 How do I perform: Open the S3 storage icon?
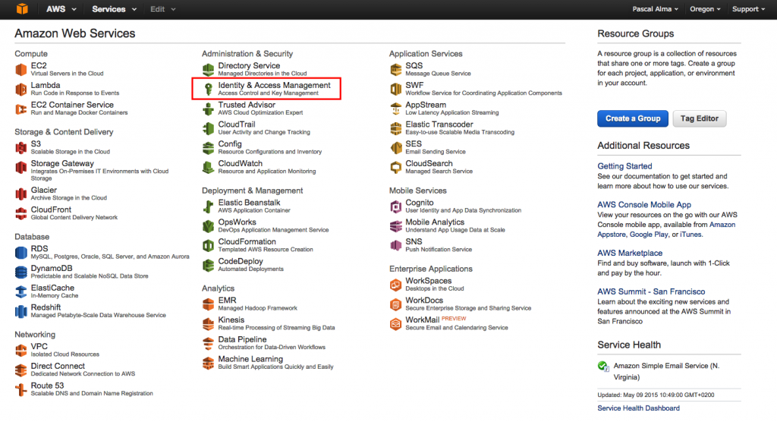[x=20, y=148]
